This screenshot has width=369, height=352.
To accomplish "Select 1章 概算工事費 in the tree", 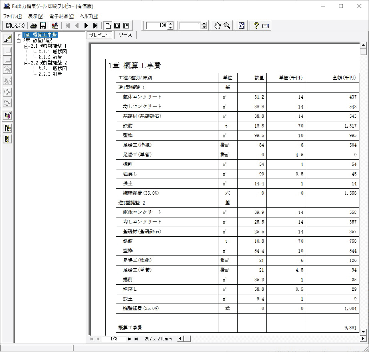I will [40, 35].
